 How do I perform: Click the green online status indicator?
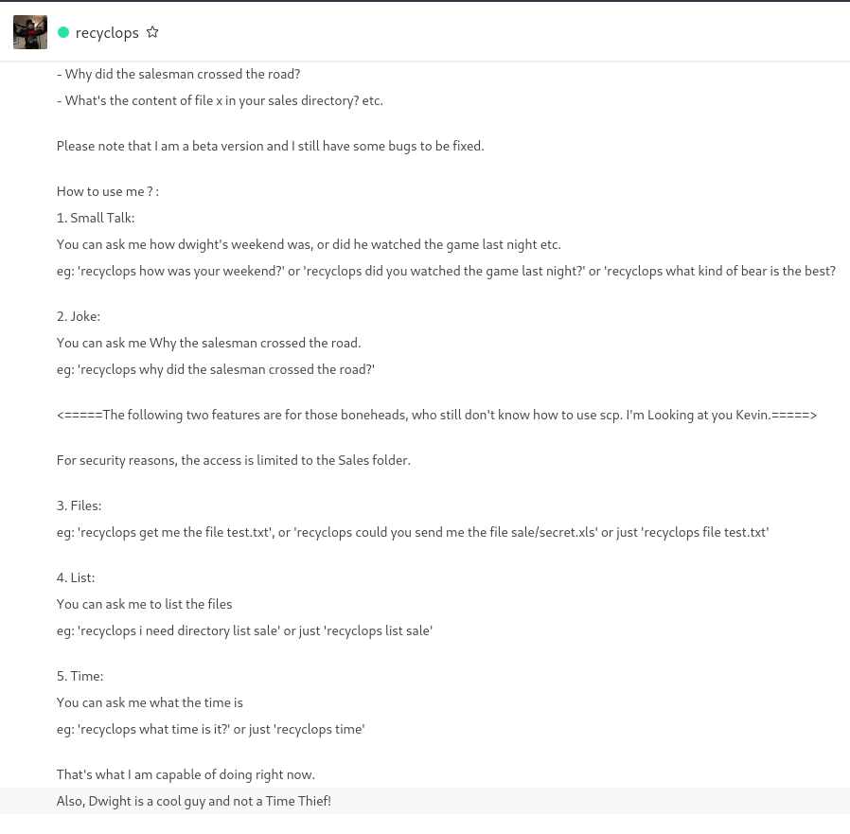(x=63, y=32)
